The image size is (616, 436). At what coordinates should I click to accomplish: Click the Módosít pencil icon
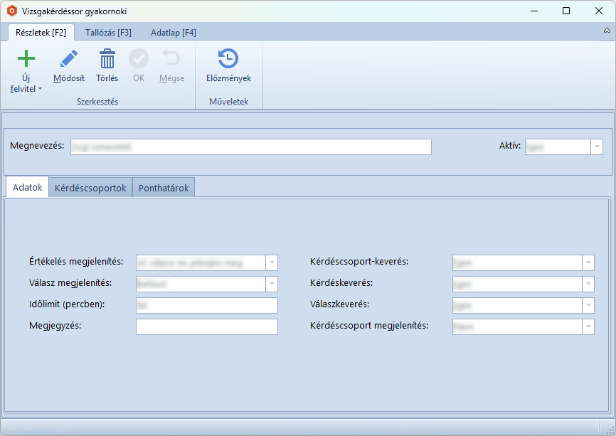(x=69, y=59)
